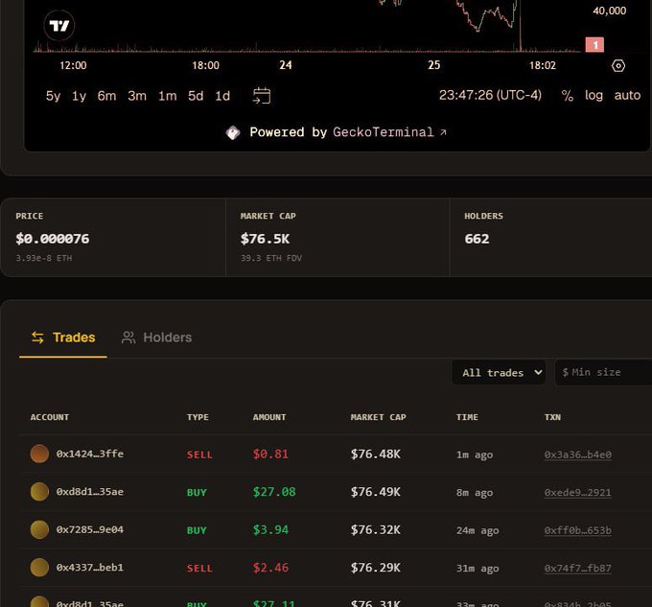Set chart range to 1m

coord(167,96)
